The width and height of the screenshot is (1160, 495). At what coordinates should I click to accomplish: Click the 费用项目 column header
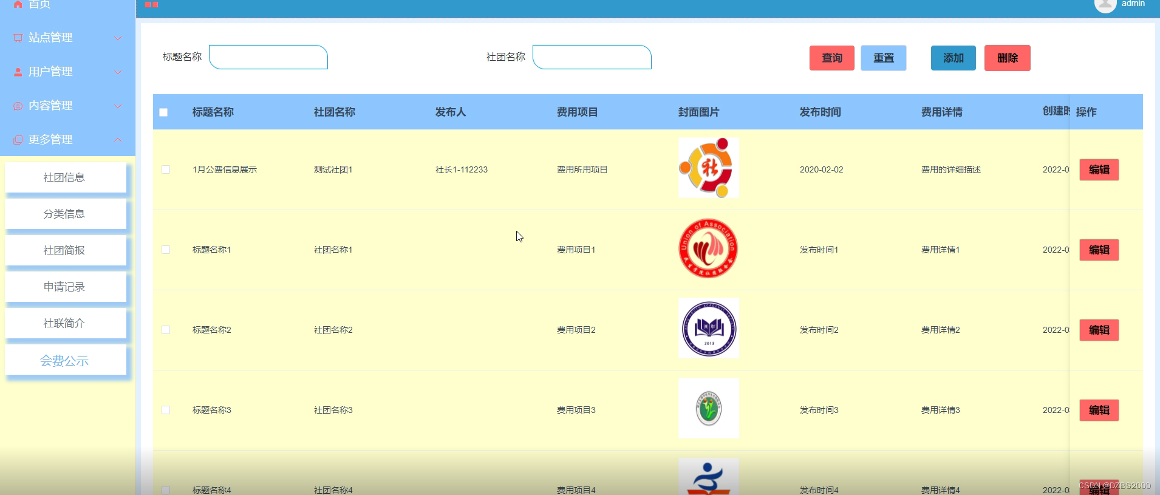tap(578, 112)
